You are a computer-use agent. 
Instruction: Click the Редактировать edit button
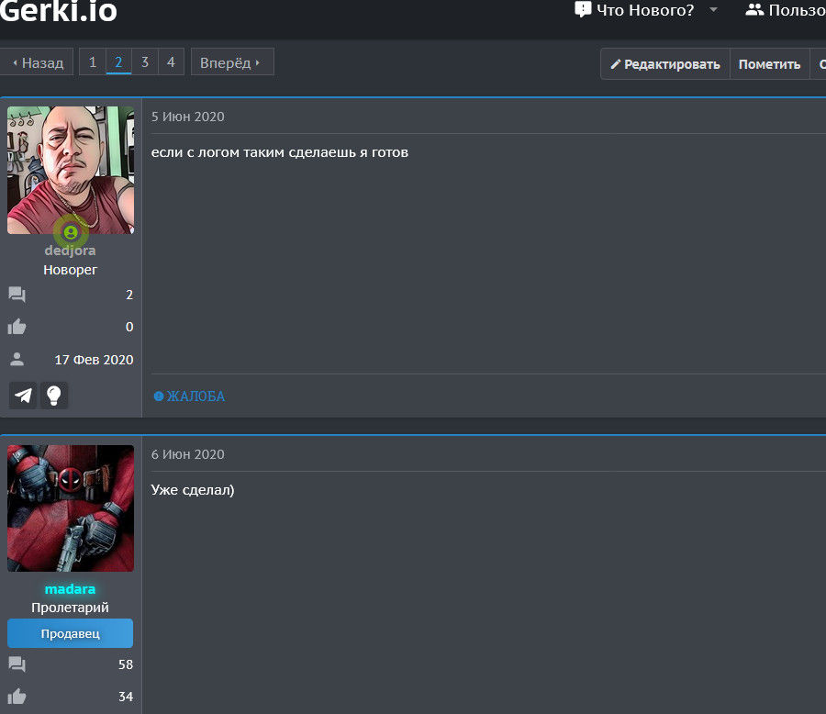(665, 64)
